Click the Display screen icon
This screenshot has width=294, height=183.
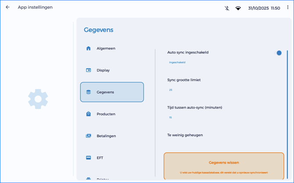pyautogui.click(x=88, y=70)
